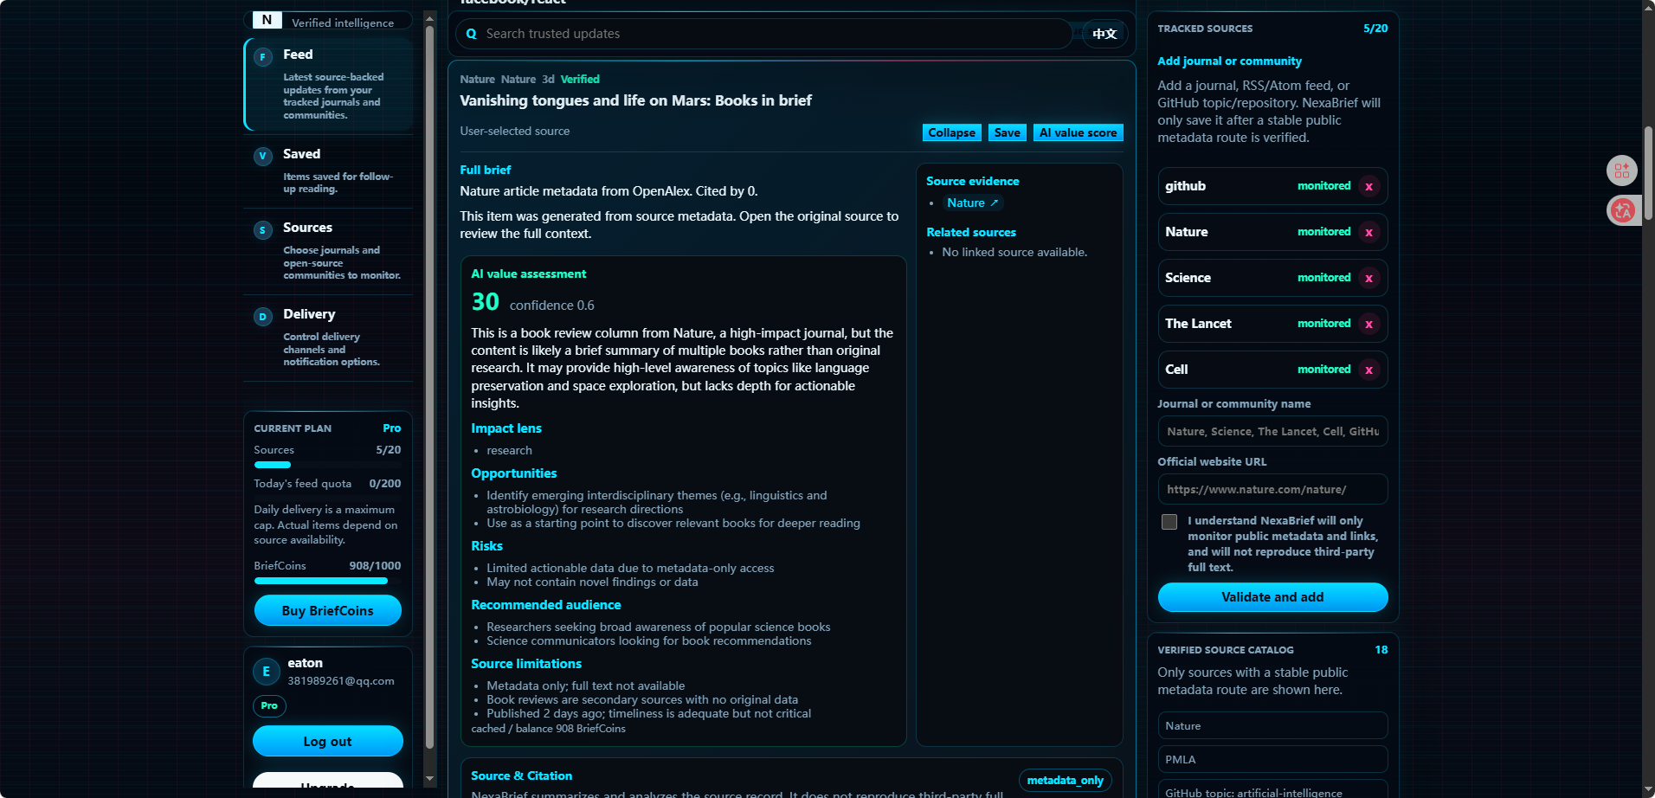Image resolution: width=1655 pixels, height=798 pixels.
Task: Click the AI value score number 30
Action: [485, 302]
